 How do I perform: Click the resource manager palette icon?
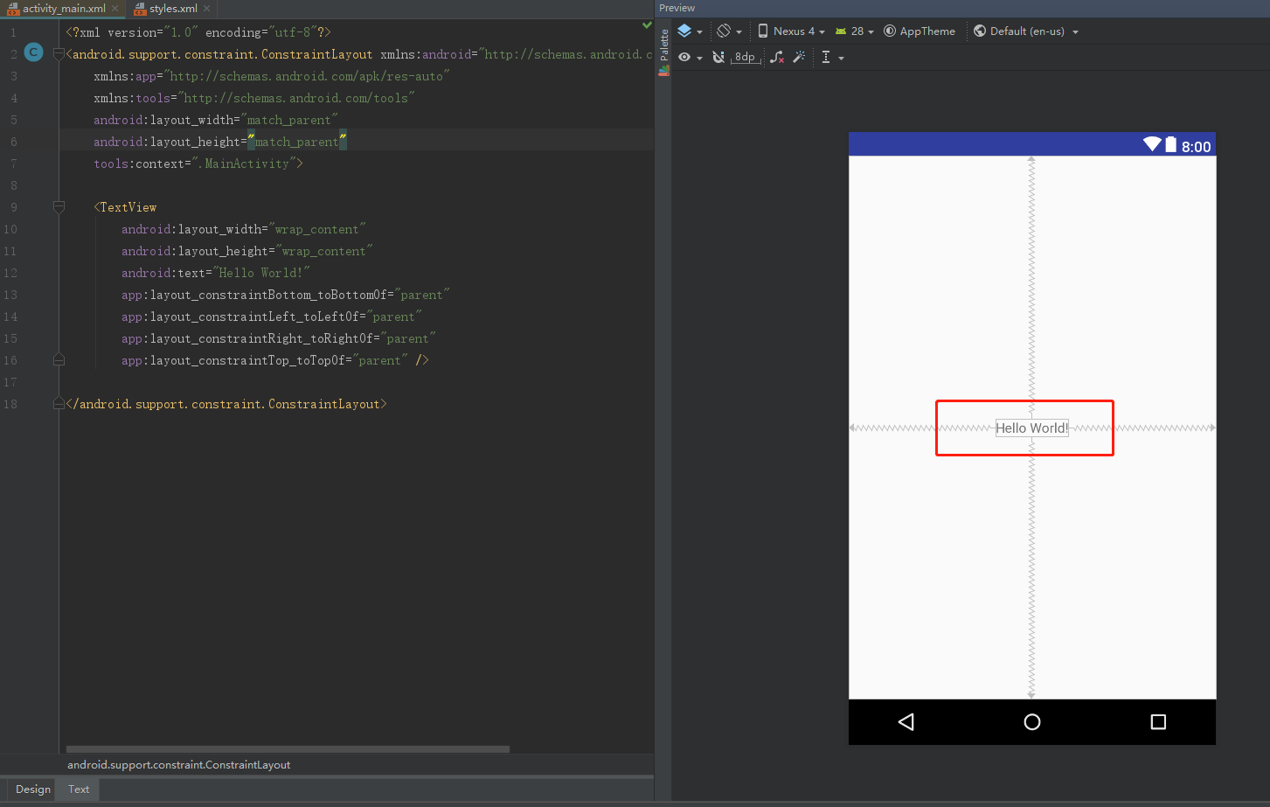[x=663, y=71]
